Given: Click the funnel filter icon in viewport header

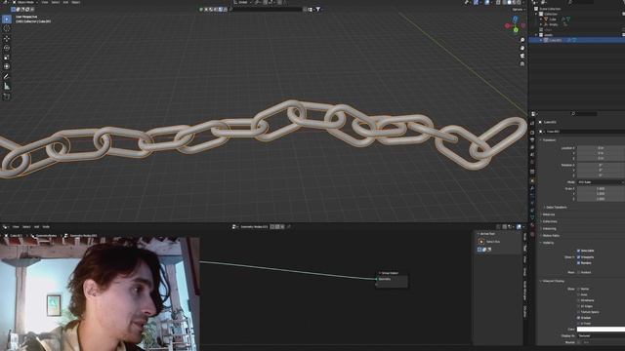Looking at the screenshot, I should (318, 9).
